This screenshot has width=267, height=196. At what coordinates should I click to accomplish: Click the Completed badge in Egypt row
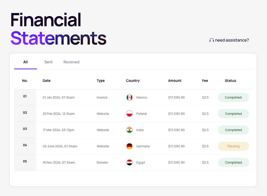click(x=233, y=162)
